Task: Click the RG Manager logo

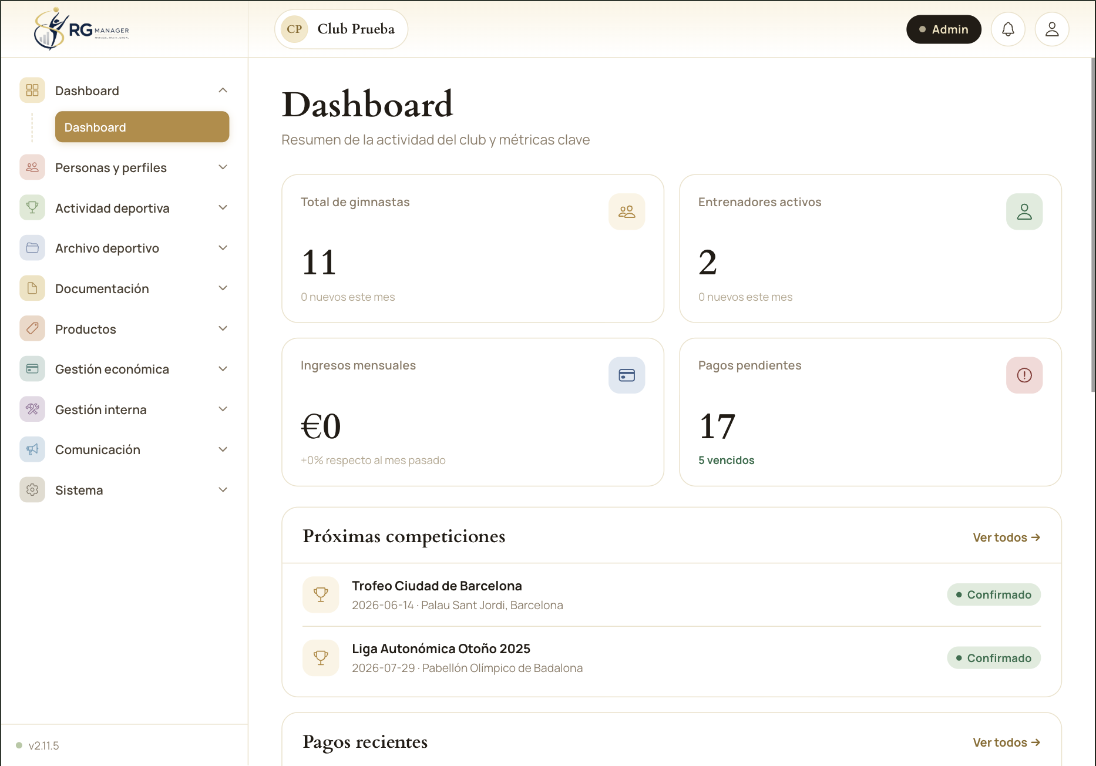Action: coord(82,29)
